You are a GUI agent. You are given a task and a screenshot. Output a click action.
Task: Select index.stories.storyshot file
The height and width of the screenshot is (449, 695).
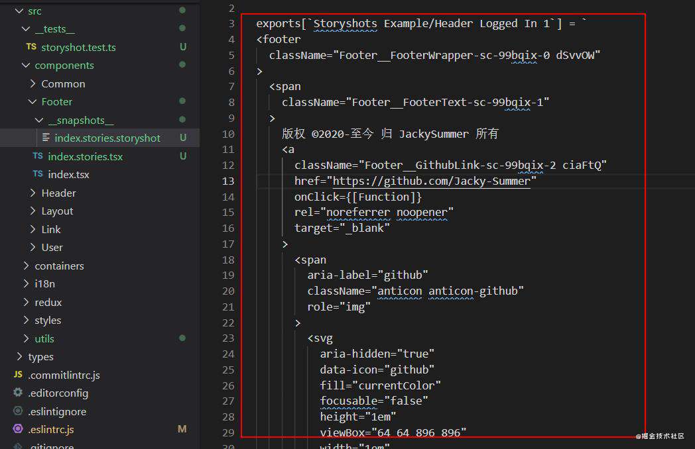[107, 138]
